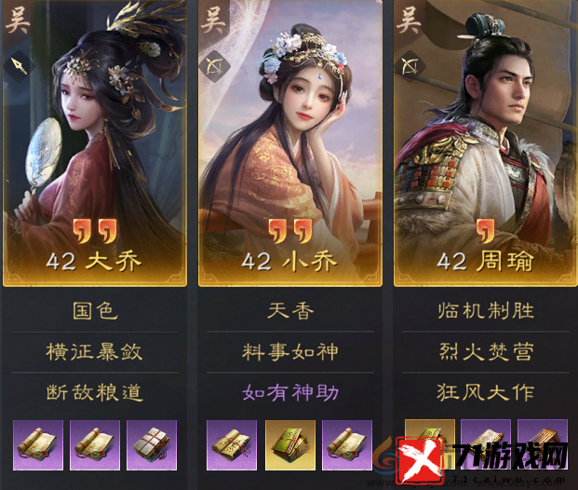Select first scroll item under 大乔
The height and width of the screenshot is (490, 578).
coord(38,445)
